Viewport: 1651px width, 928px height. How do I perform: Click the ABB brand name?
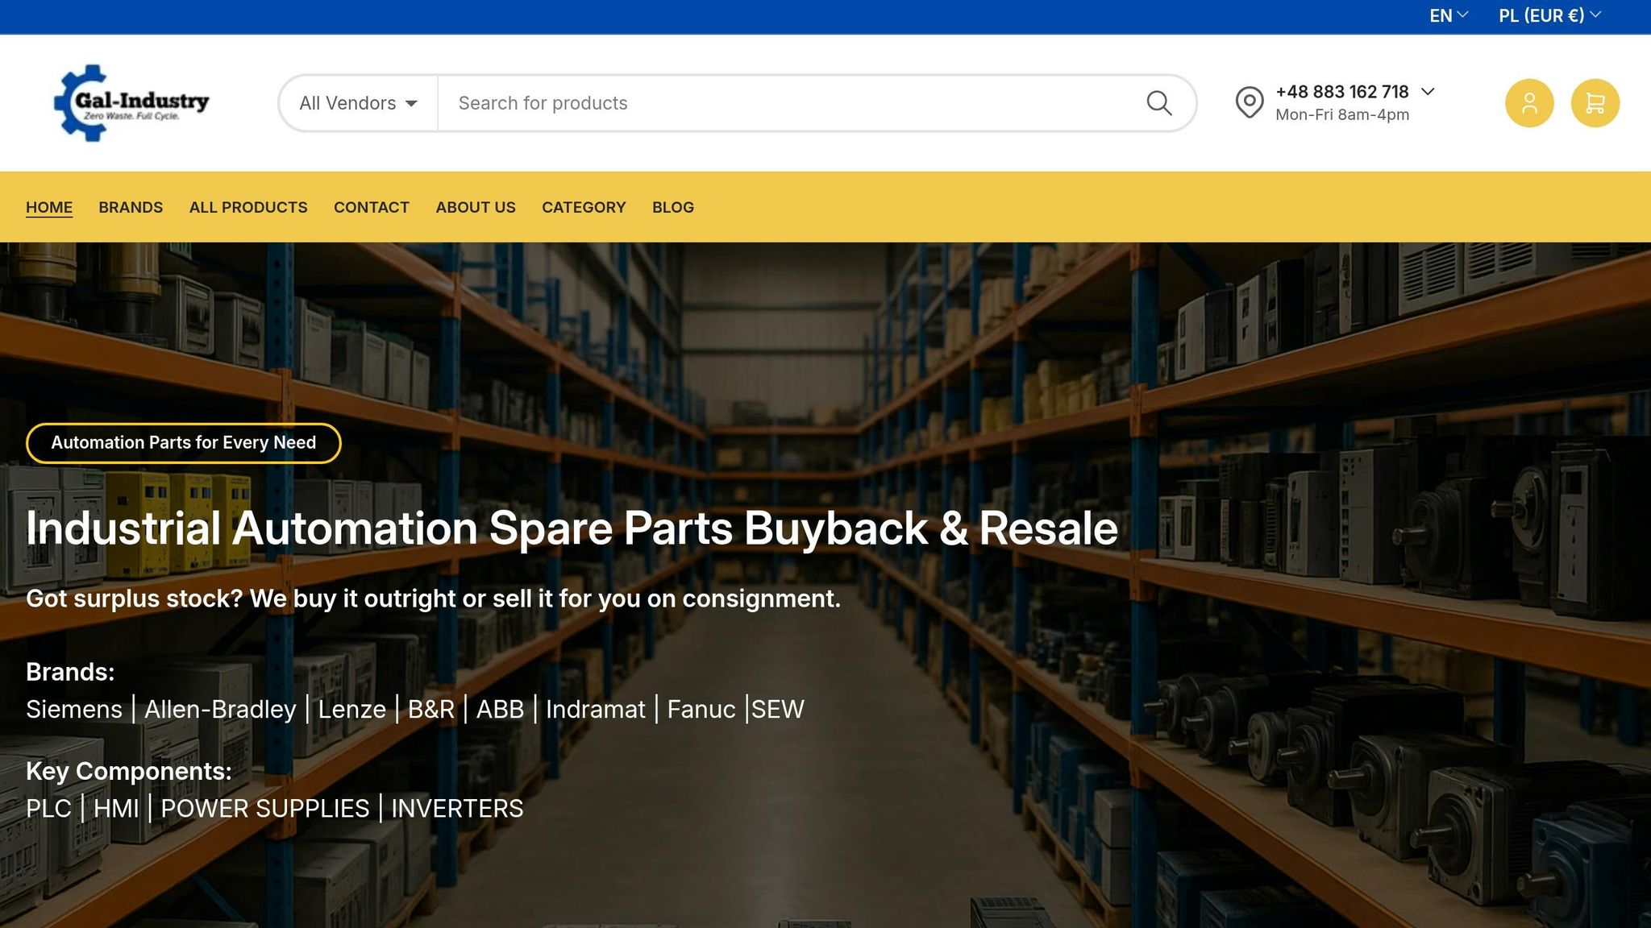pos(500,709)
